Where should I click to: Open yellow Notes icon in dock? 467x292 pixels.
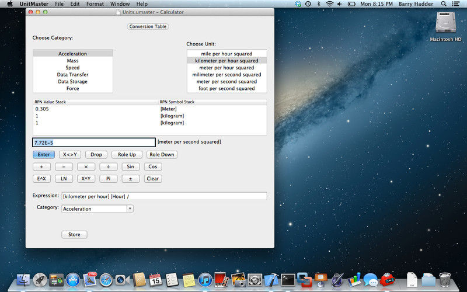click(x=189, y=280)
